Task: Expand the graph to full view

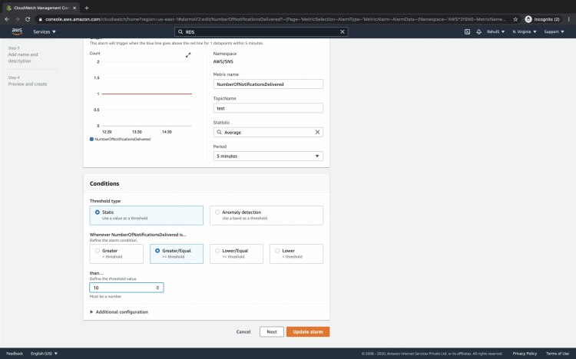Action: coord(188,55)
